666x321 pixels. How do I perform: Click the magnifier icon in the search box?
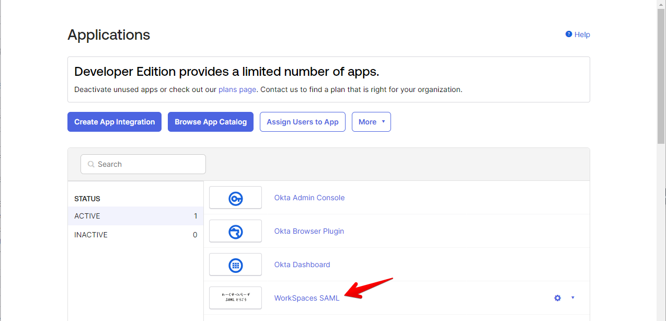click(91, 164)
